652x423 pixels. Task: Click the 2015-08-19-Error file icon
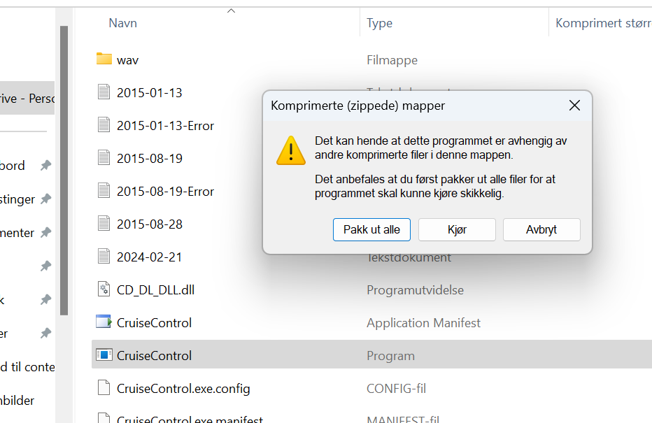coord(104,191)
